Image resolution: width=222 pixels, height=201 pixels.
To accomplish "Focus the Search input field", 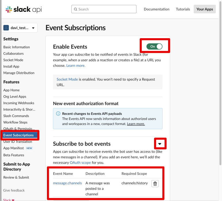I will (104, 9).
